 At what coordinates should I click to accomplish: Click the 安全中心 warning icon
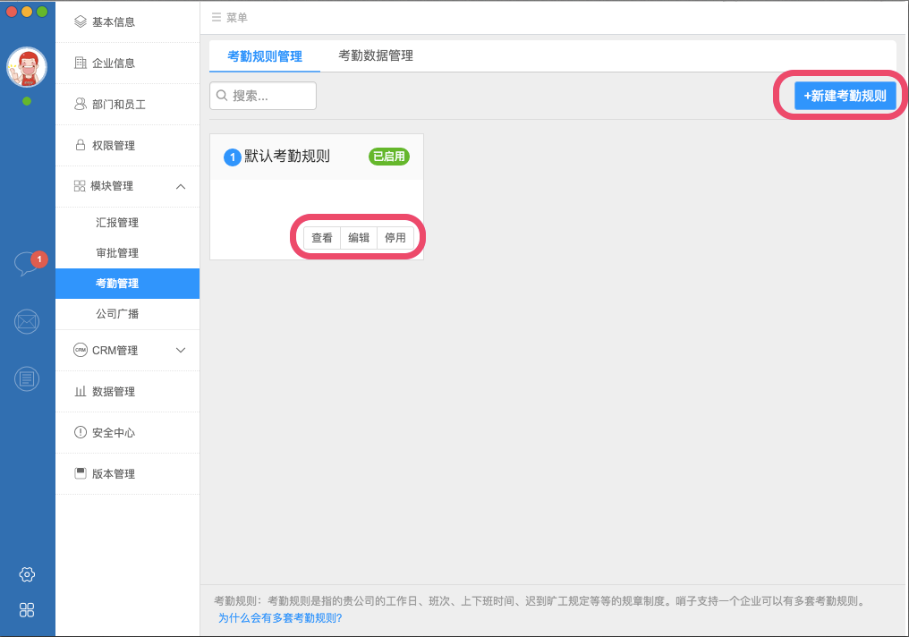pos(81,432)
